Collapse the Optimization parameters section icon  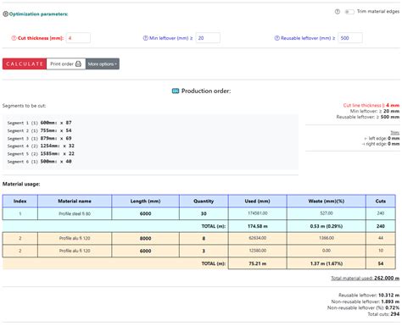[x=5, y=14]
